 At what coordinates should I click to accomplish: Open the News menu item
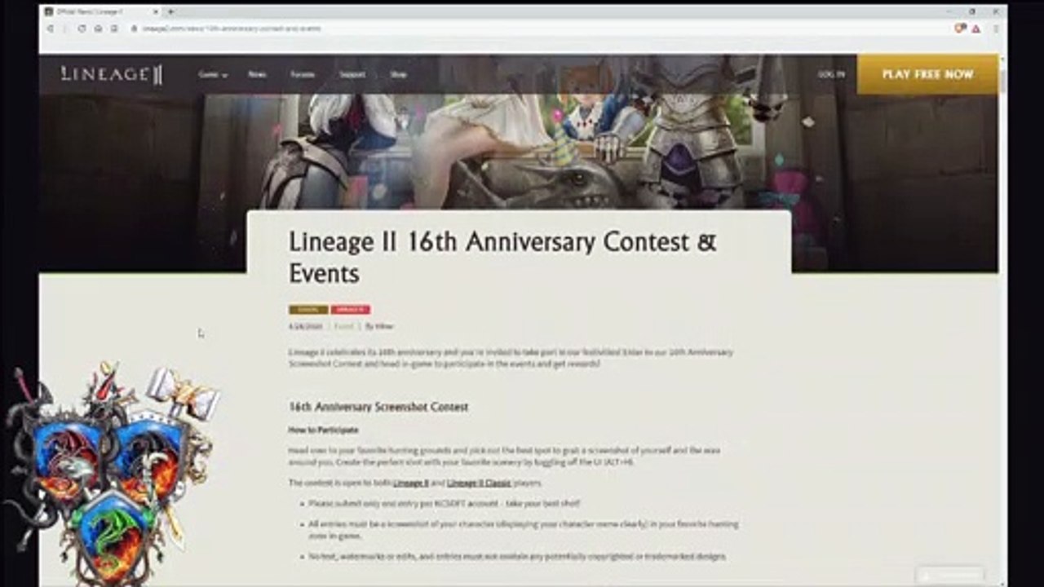point(257,74)
